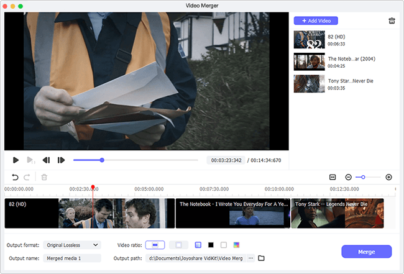Viewport: 404px width, 274px height.
Task: Delete selected clip with timeline trash icon
Action: (x=44, y=177)
